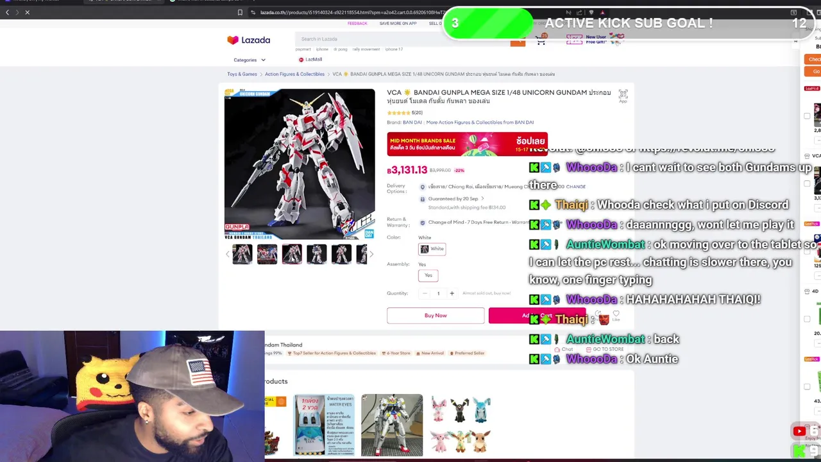Screen dimensions: 821x462
Task: Decrease quantity with minus button
Action: point(425,293)
